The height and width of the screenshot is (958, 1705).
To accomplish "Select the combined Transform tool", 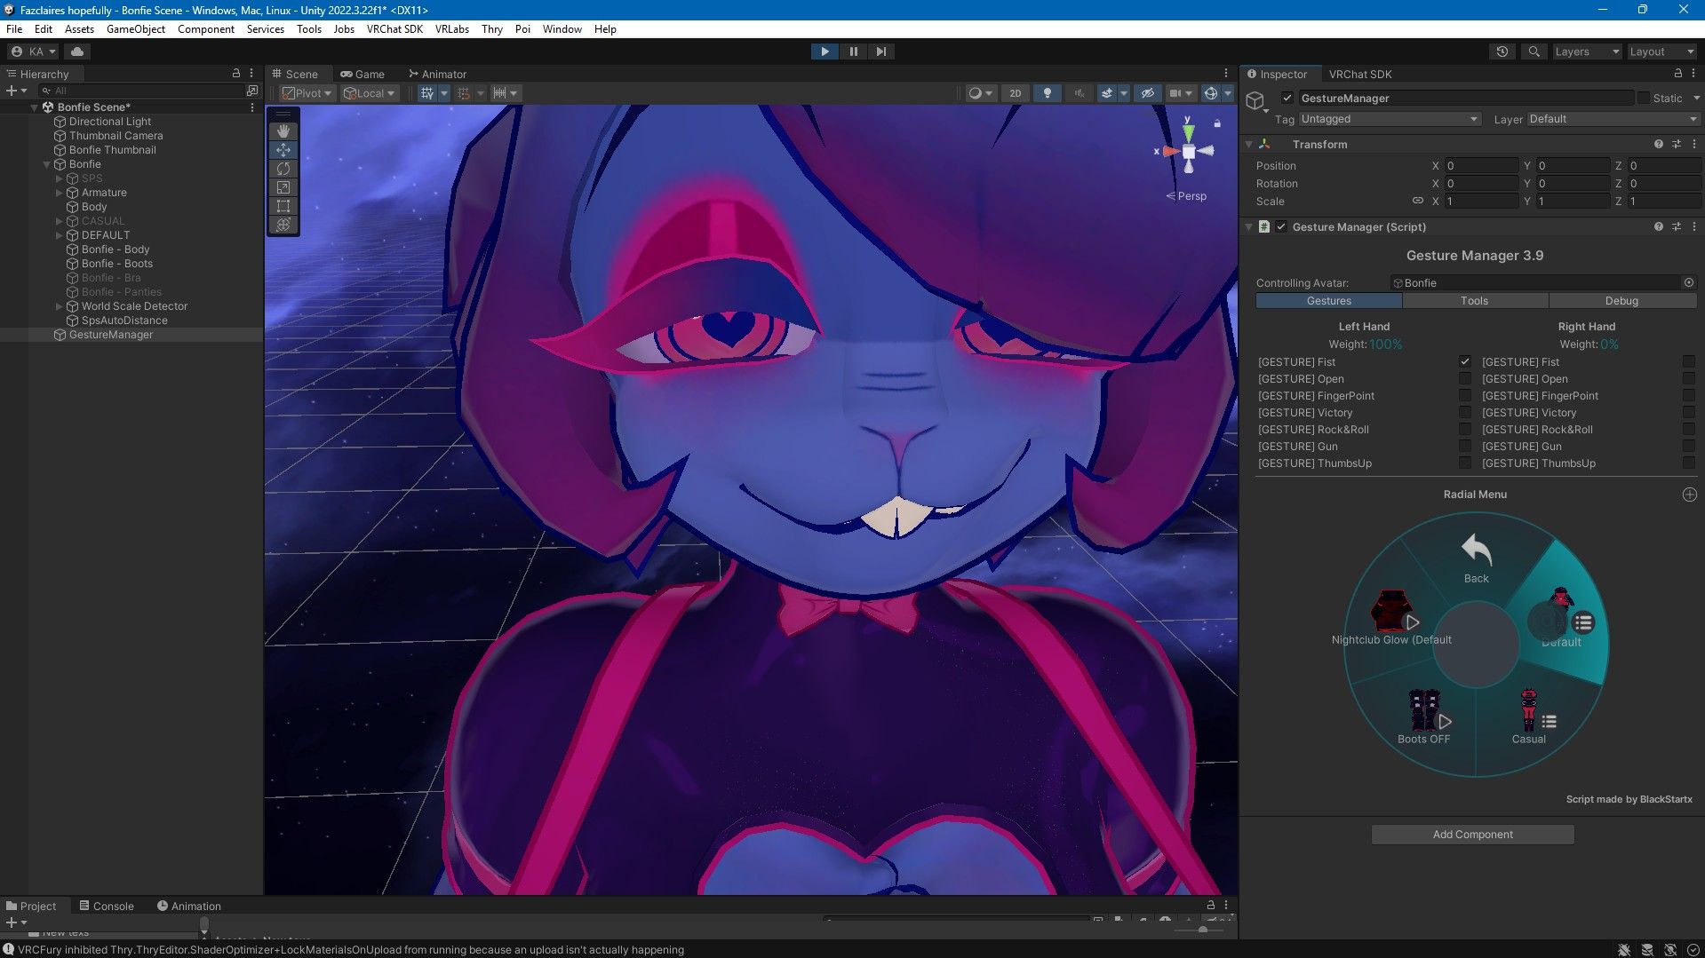I will coord(283,225).
